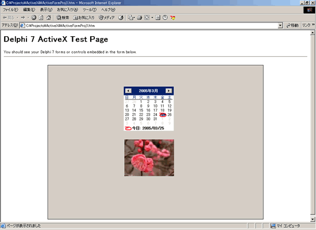Click the Mail toolbar icon
This screenshot has width=316, height=230.
click(x=130, y=18)
